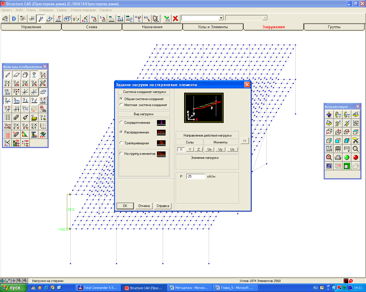This screenshot has height=292, width=366.
Task: Click the green OK confirm toolbar icon
Action: click(167, 19)
